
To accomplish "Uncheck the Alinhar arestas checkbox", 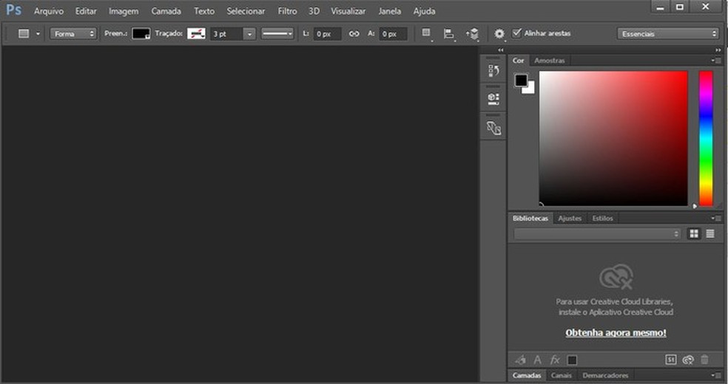I will point(516,33).
